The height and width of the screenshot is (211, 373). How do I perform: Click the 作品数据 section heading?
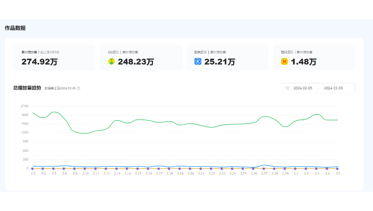[15, 28]
